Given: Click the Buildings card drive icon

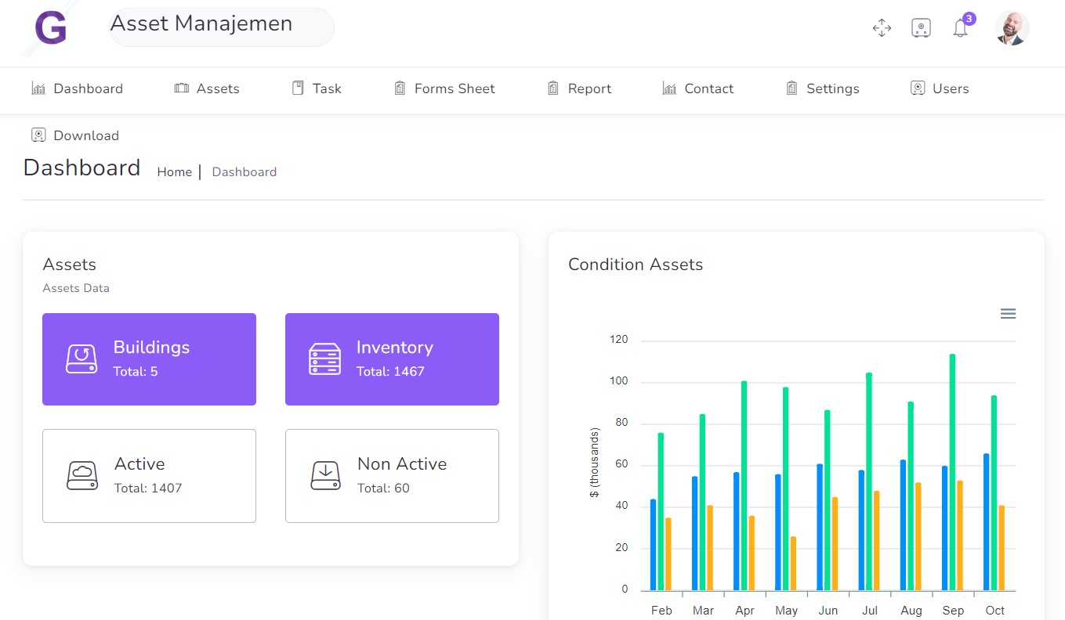Looking at the screenshot, I should point(82,359).
